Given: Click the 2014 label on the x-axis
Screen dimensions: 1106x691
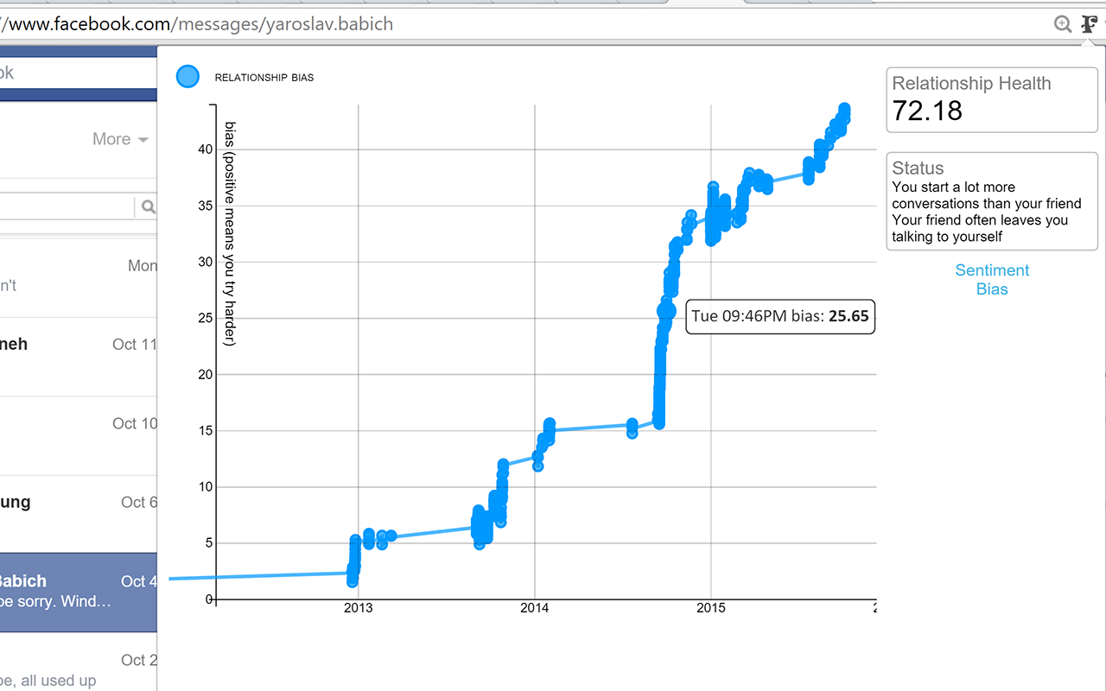Looking at the screenshot, I should (x=535, y=609).
